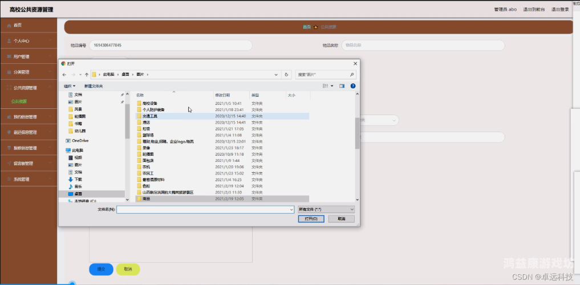This screenshot has width=580, height=285.
Task: Expand the address bar history dropdown
Action: tap(277, 75)
